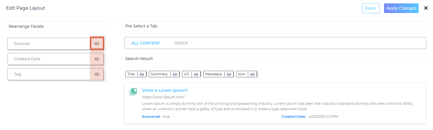Toggle the Tag facet eye icon
Image resolution: width=433 pixels, height=130 pixels.
pyautogui.click(x=97, y=74)
